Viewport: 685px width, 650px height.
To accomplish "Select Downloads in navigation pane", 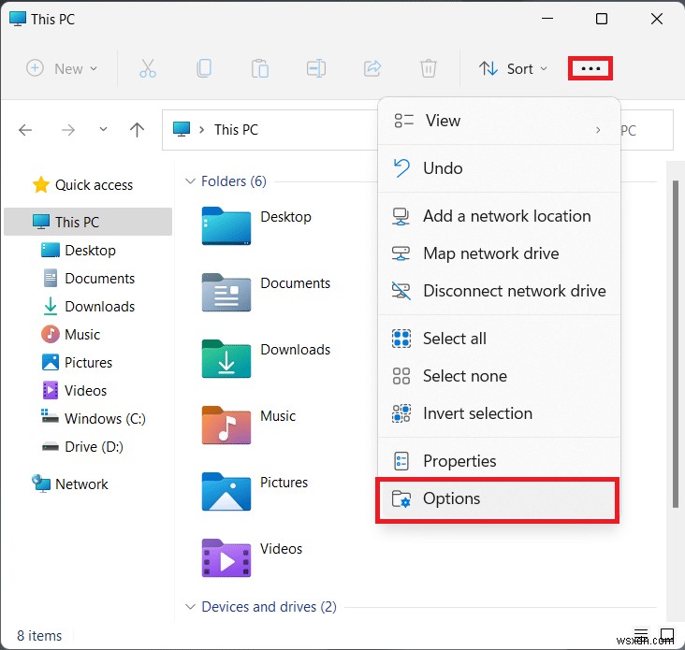I will 89,306.
